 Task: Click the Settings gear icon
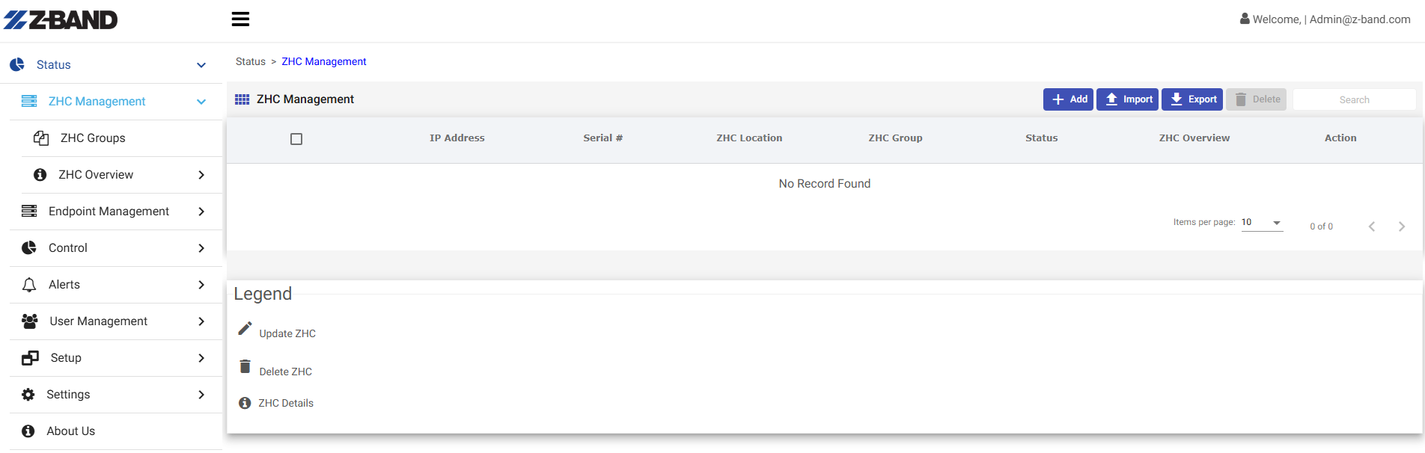pyautogui.click(x=28, y=395)
